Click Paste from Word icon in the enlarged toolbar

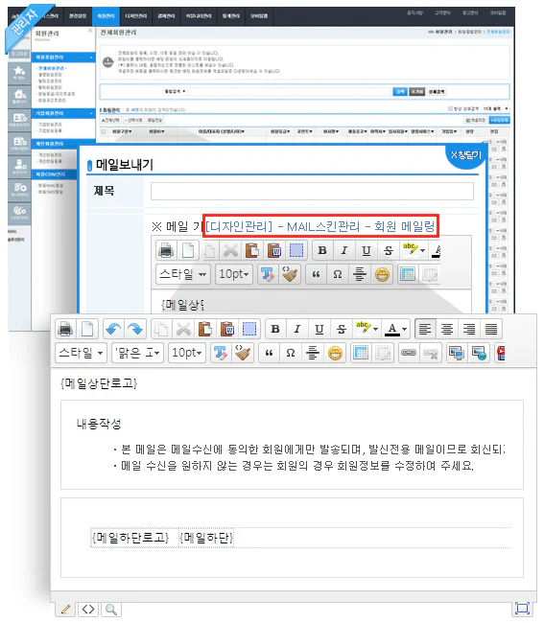coord(227,329)
